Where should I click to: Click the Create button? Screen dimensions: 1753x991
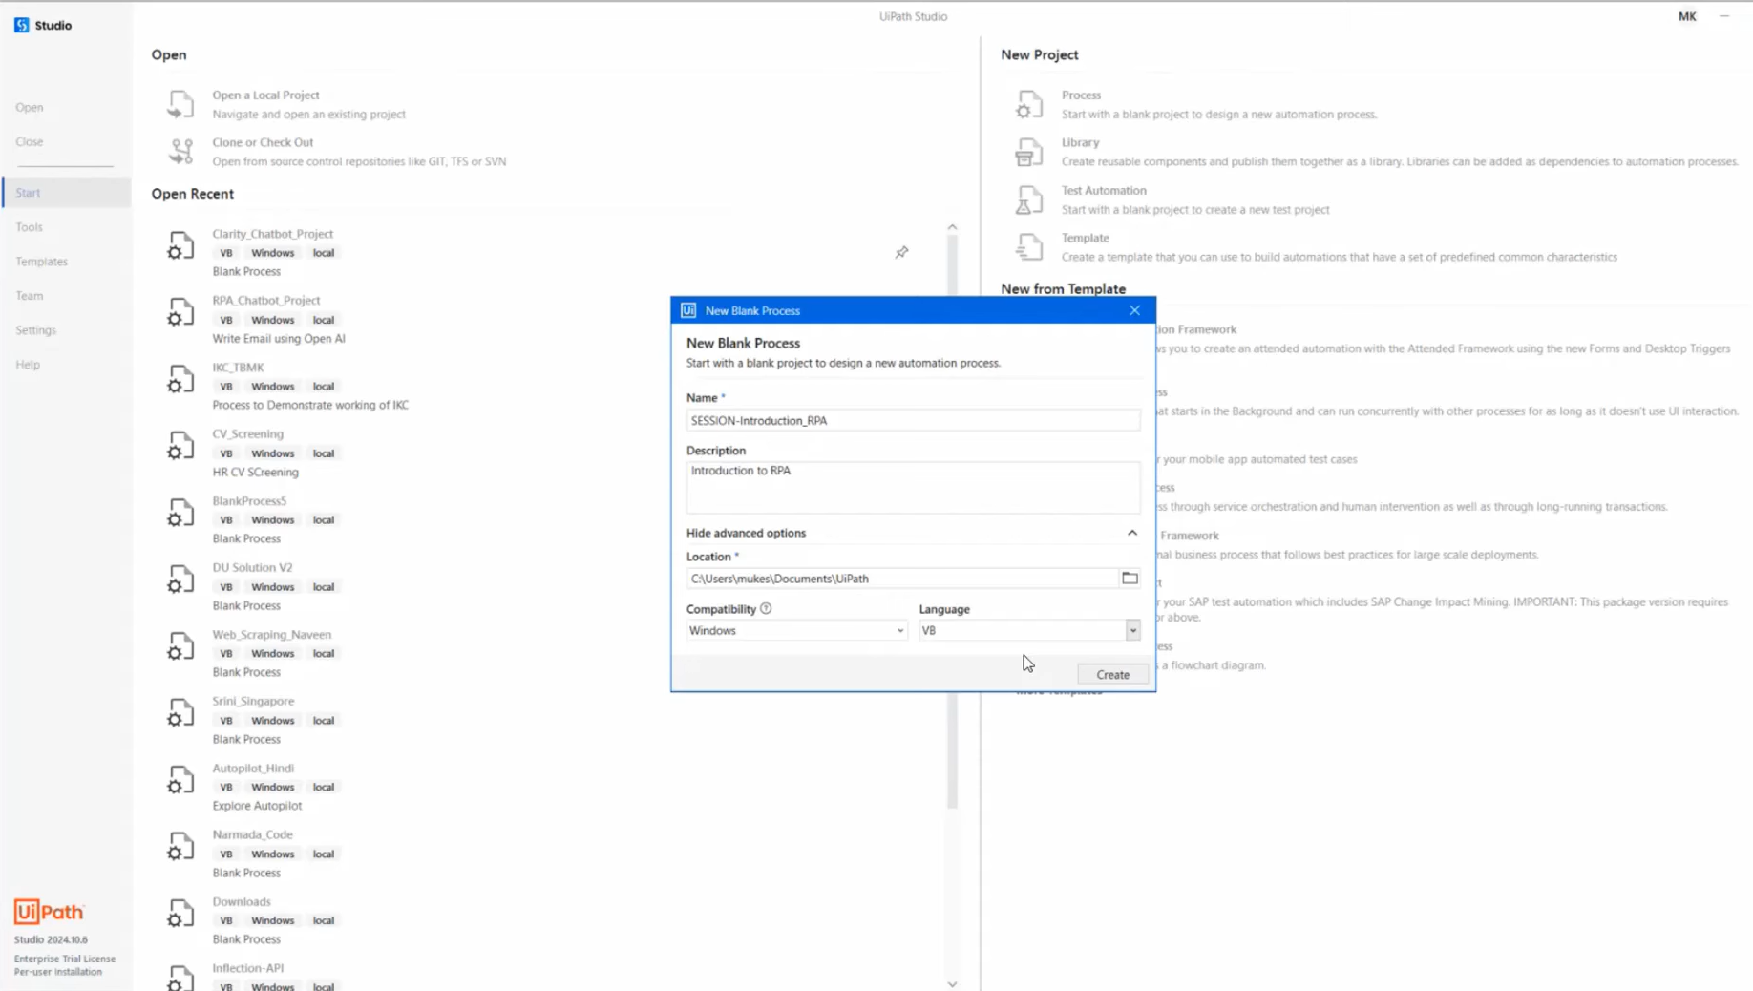(x=1112, y=675)
